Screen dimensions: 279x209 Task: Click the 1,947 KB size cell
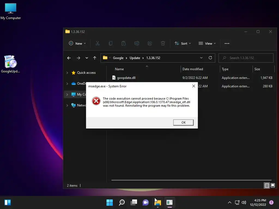pos(266,78)
